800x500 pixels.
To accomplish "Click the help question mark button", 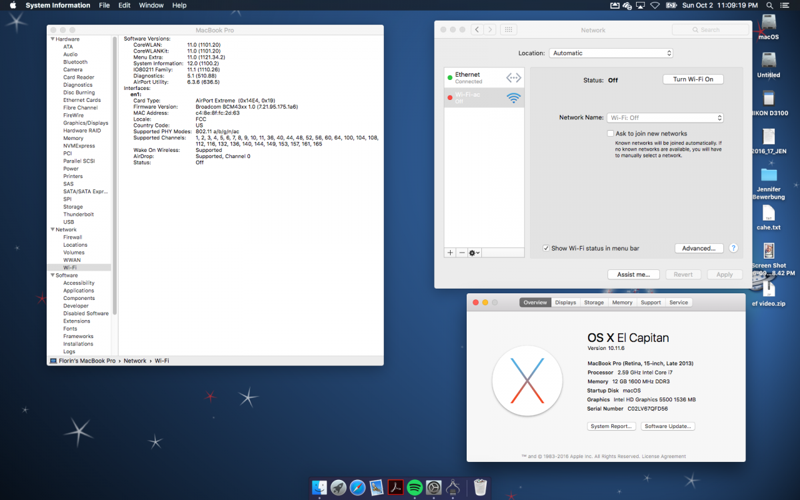I will [x=733, y=248].
